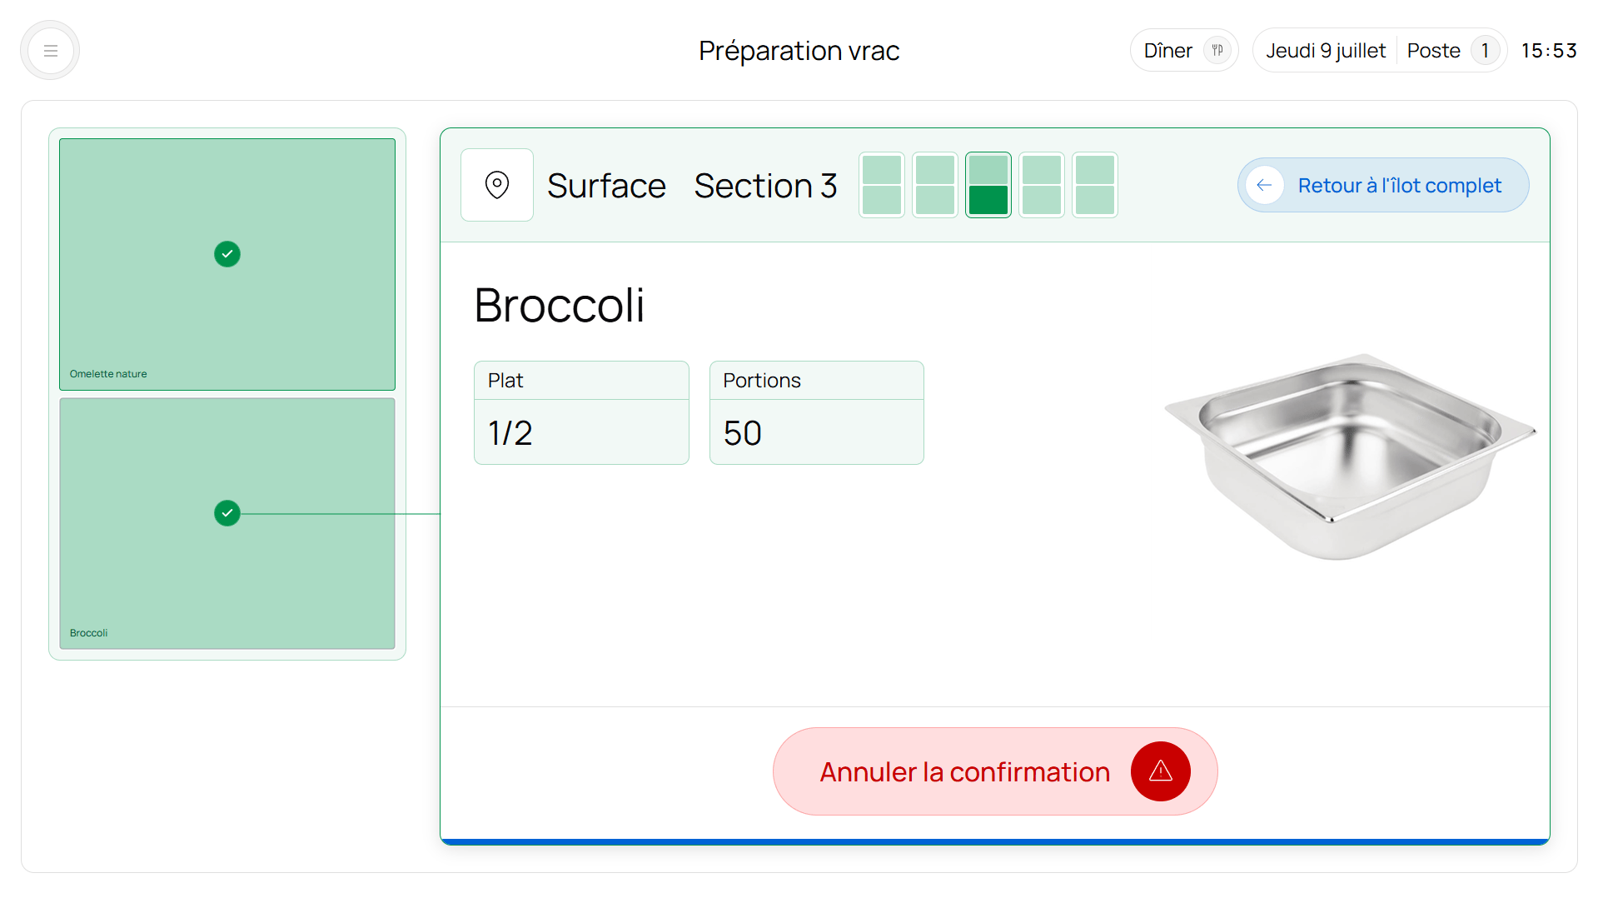Click Retour à l'îlot complet button
The image size is (1598, 898).
(x=1383, y=185)
